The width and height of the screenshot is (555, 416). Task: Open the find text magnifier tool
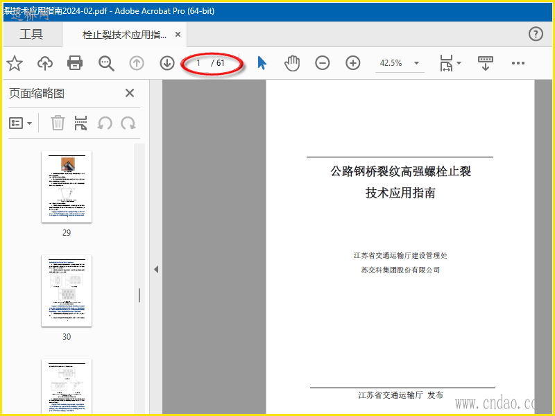click(106, 63)
